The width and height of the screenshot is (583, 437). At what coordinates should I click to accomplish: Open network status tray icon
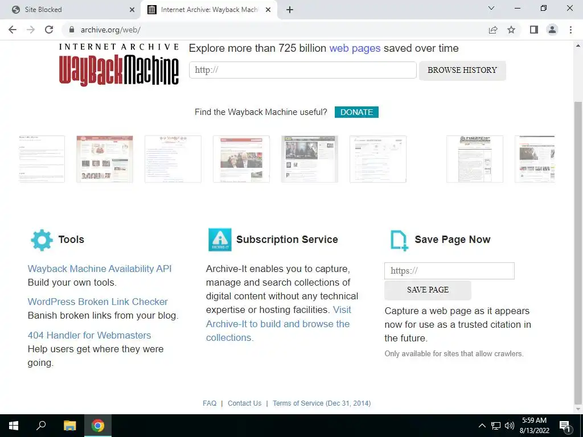point(496,426)
